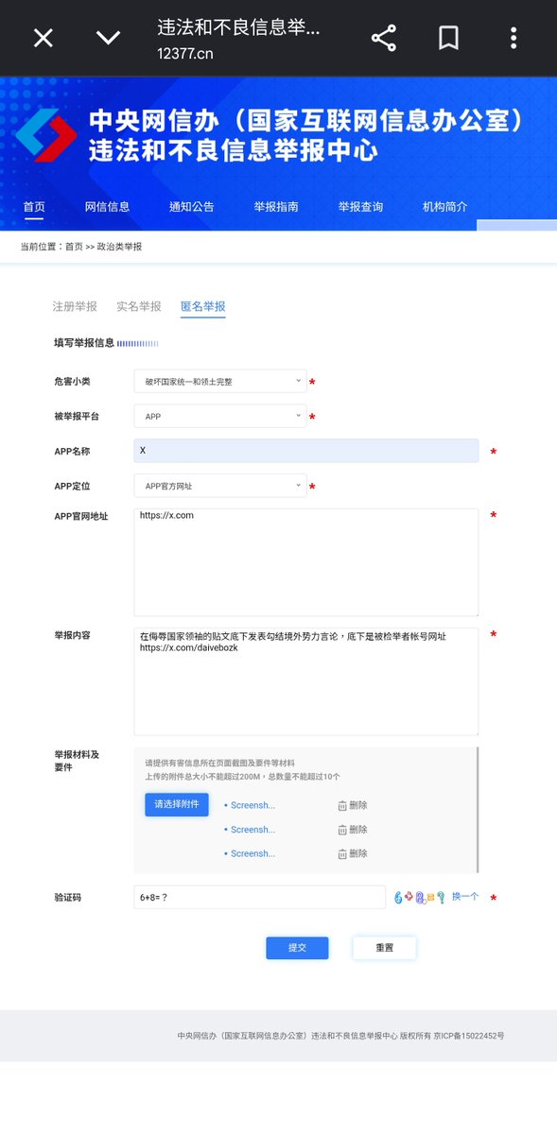Open the 首页 navigation tab
The height and width of the screenshot is (1134, 557).
coord(34,207)
